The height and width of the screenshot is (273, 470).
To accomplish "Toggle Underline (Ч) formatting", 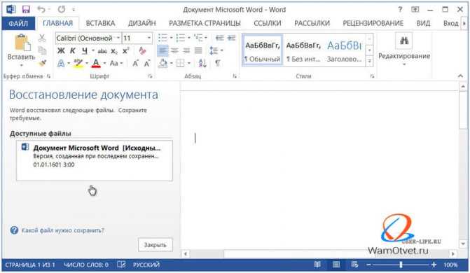I will [85, 50].
